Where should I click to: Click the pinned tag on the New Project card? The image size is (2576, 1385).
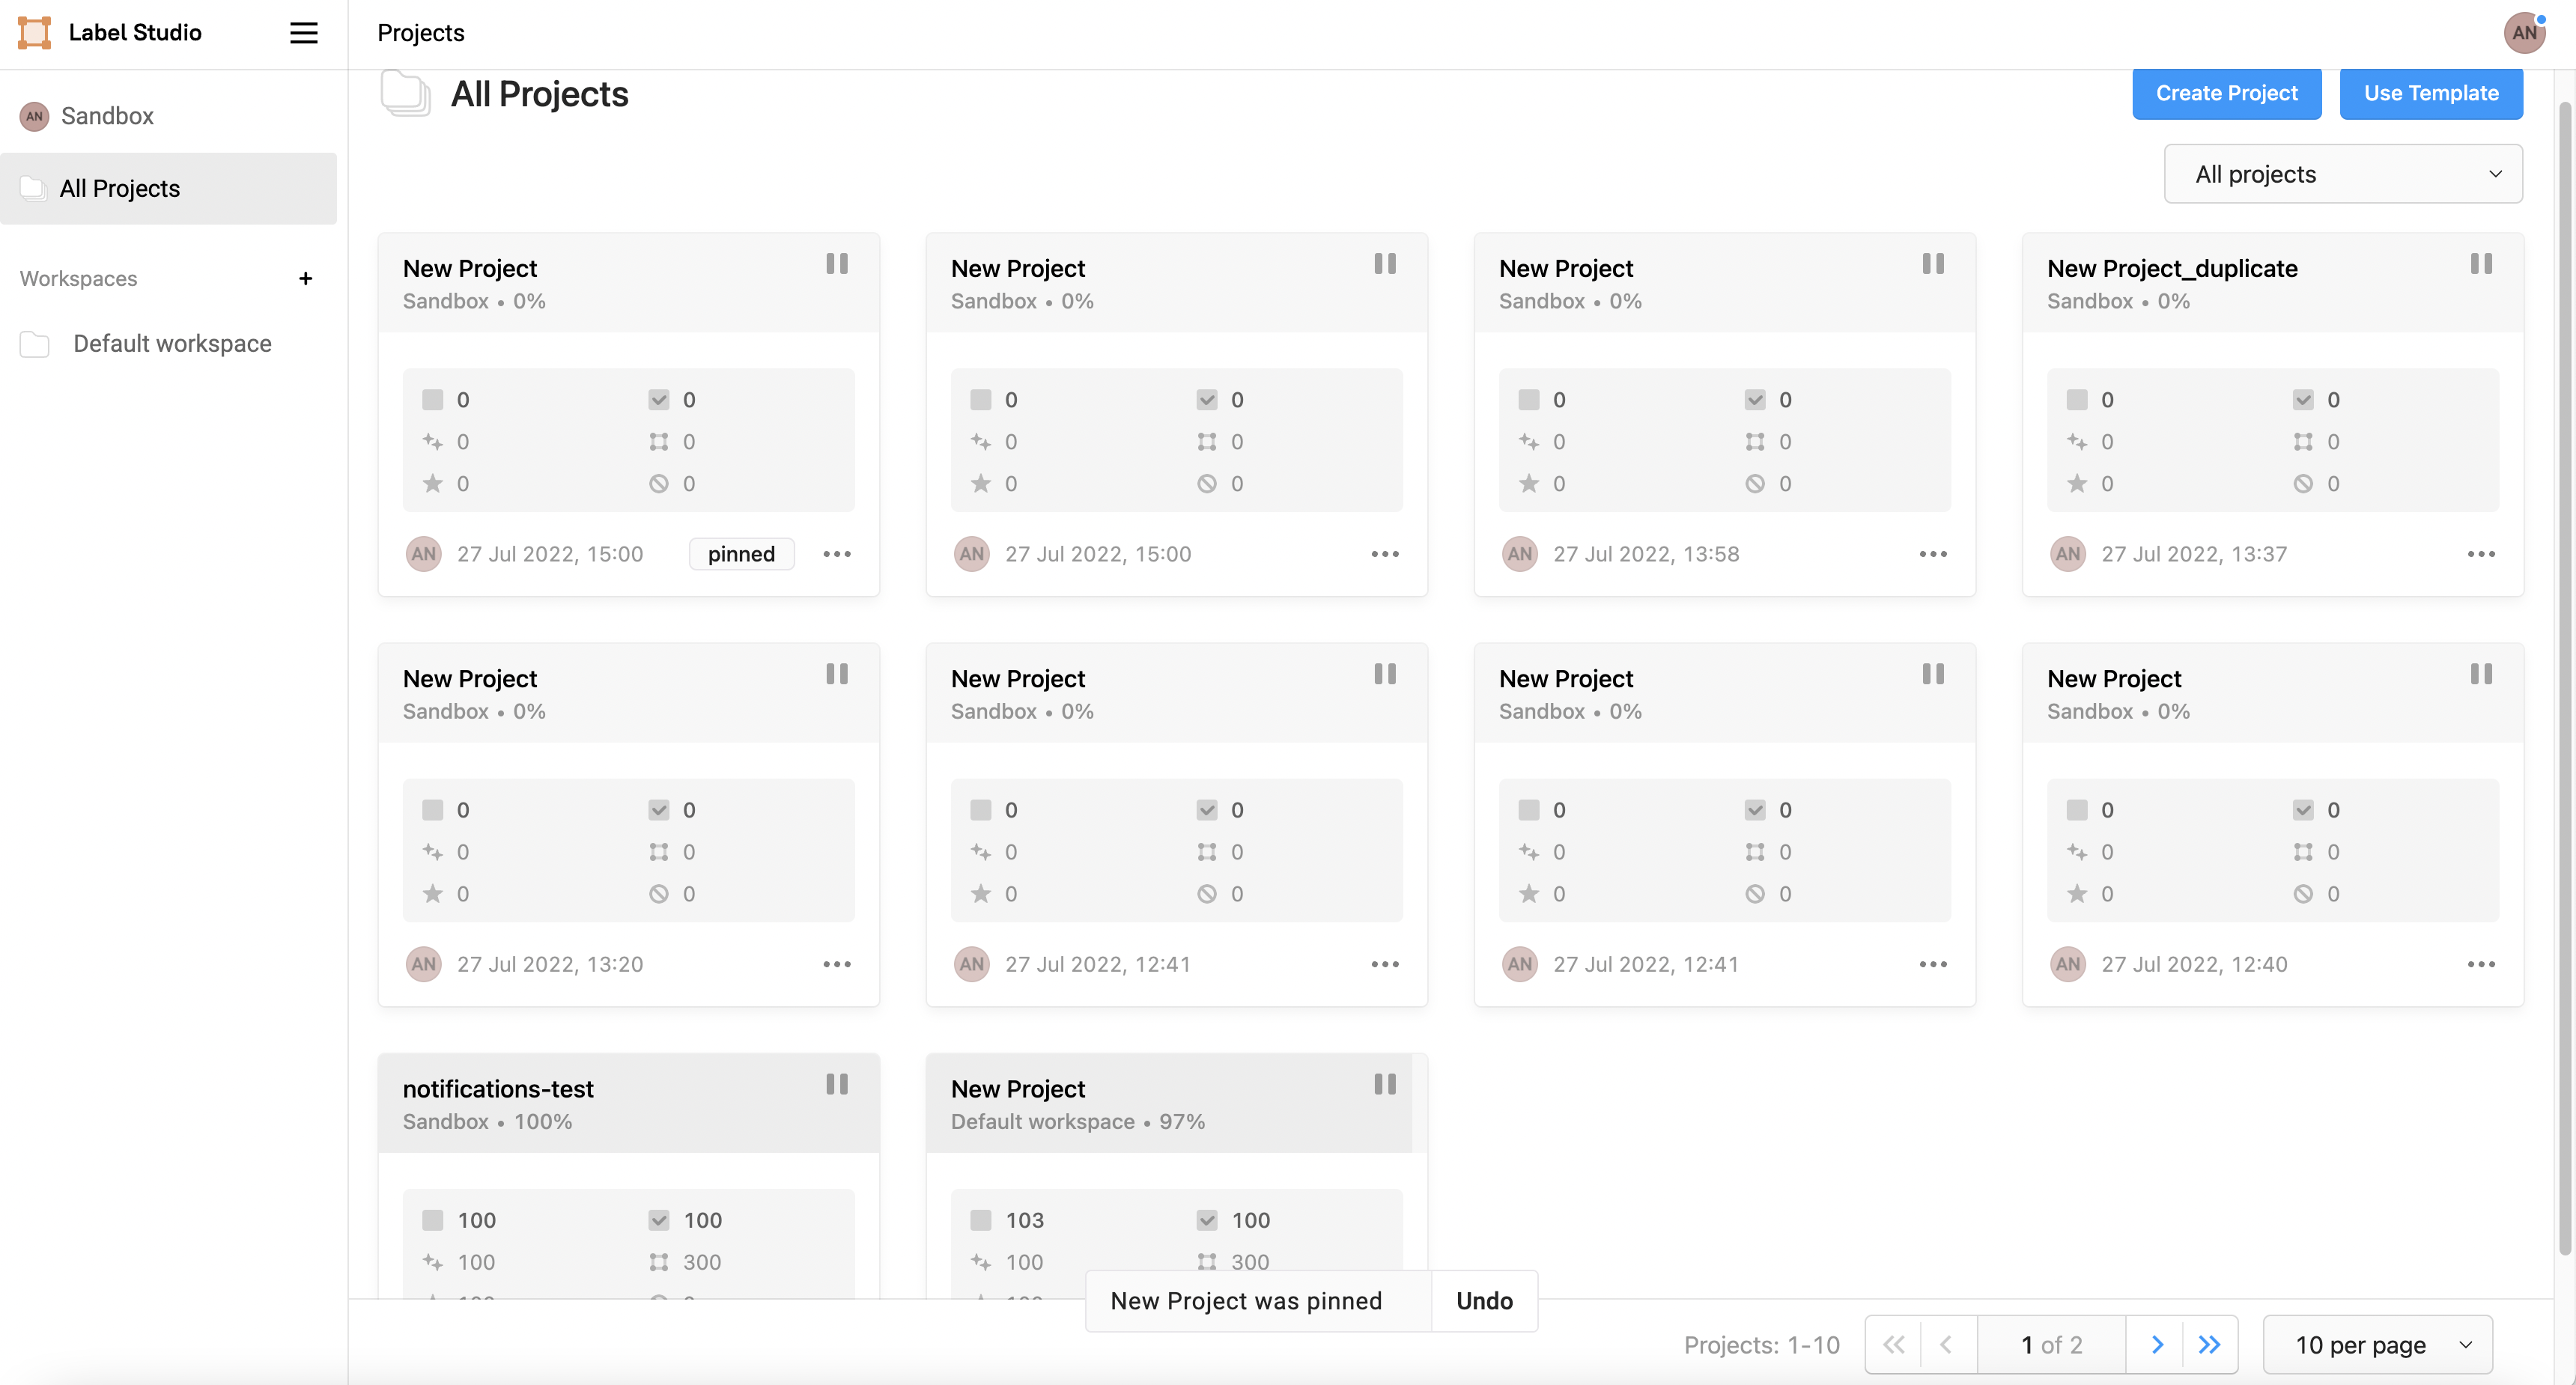(741, 554)
